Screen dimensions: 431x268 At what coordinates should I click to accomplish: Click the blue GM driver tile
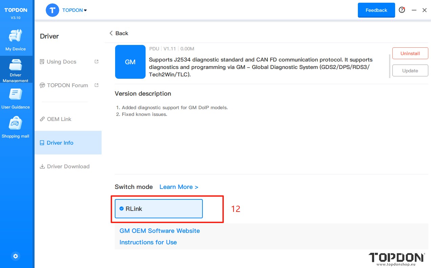click(130, 62)
